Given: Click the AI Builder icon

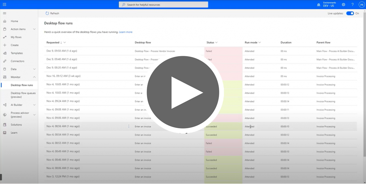Looking at the screenshot, I should click(5, 105).
